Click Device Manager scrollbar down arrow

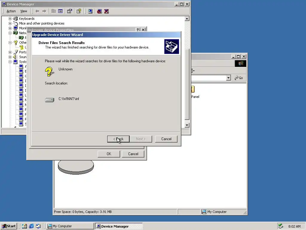187,125
